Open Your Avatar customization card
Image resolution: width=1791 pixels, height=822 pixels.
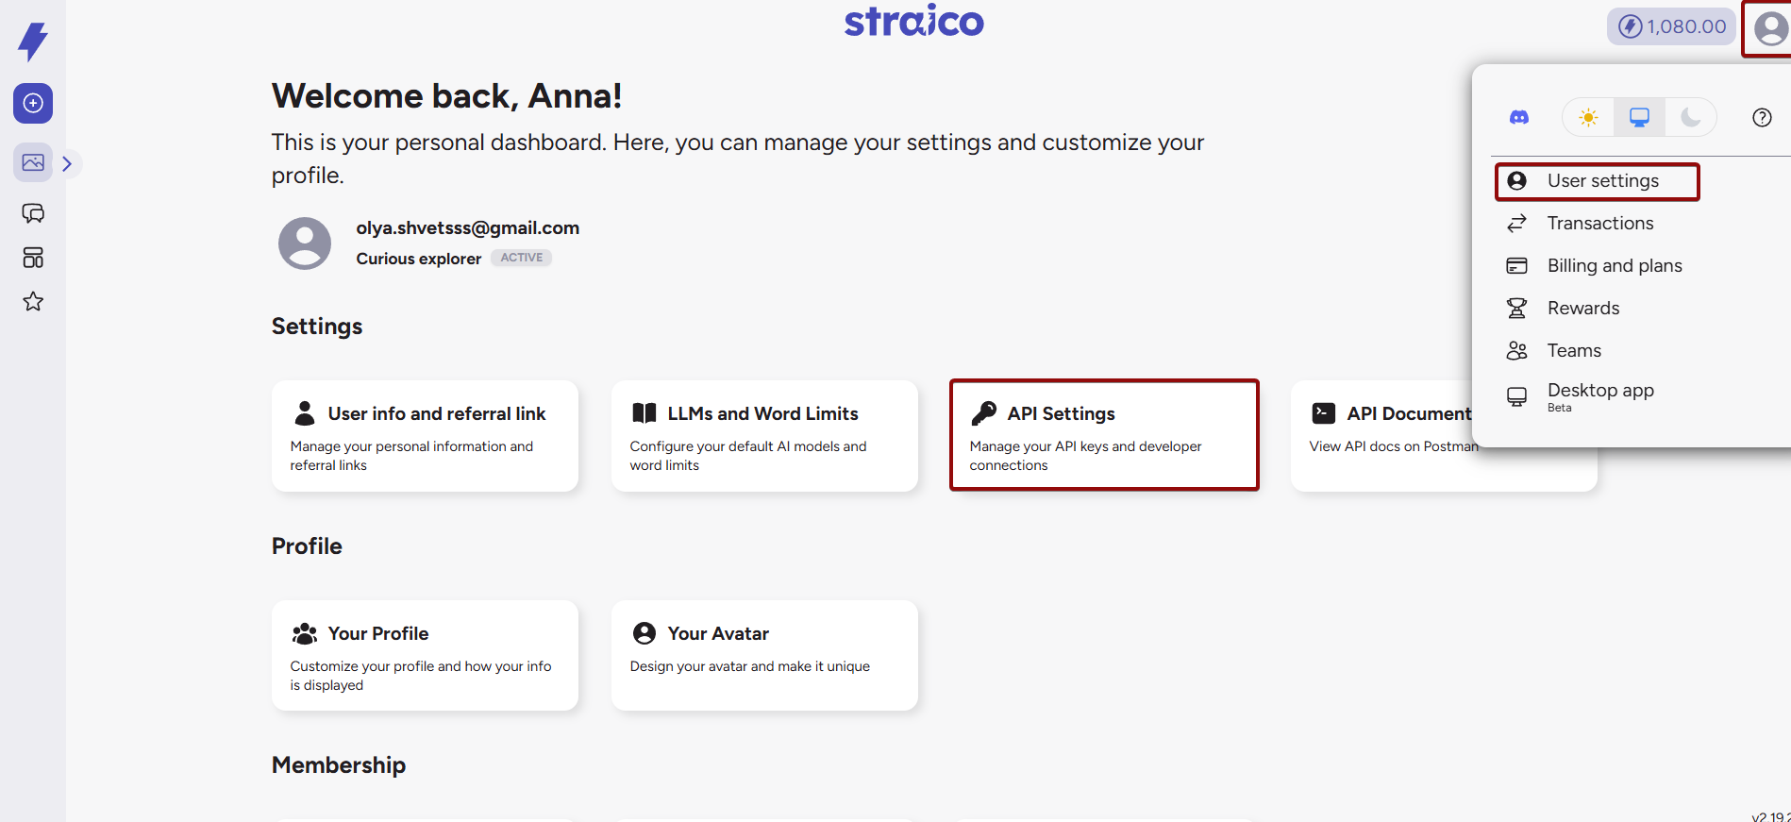(x=763, y=655)
